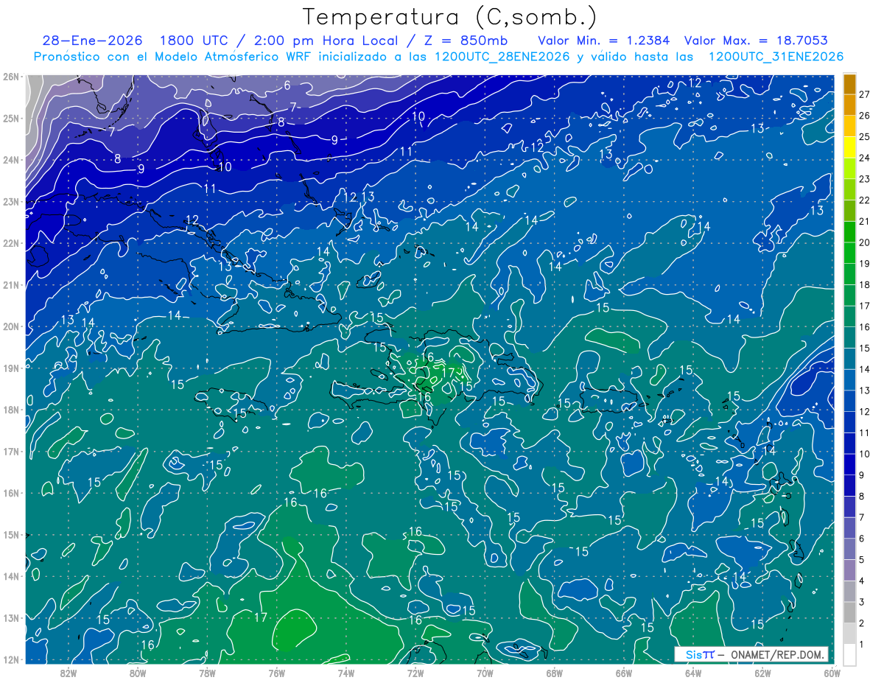Click the color scale label '22'
The height and width of the screenshot is (683, 884).
pyautogui.click(x=865, y=200)
